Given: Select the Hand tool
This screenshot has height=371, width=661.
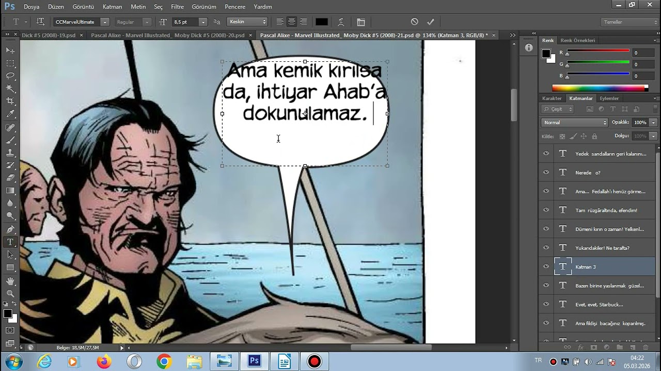Looking at the screenshot, I should 10,281.
